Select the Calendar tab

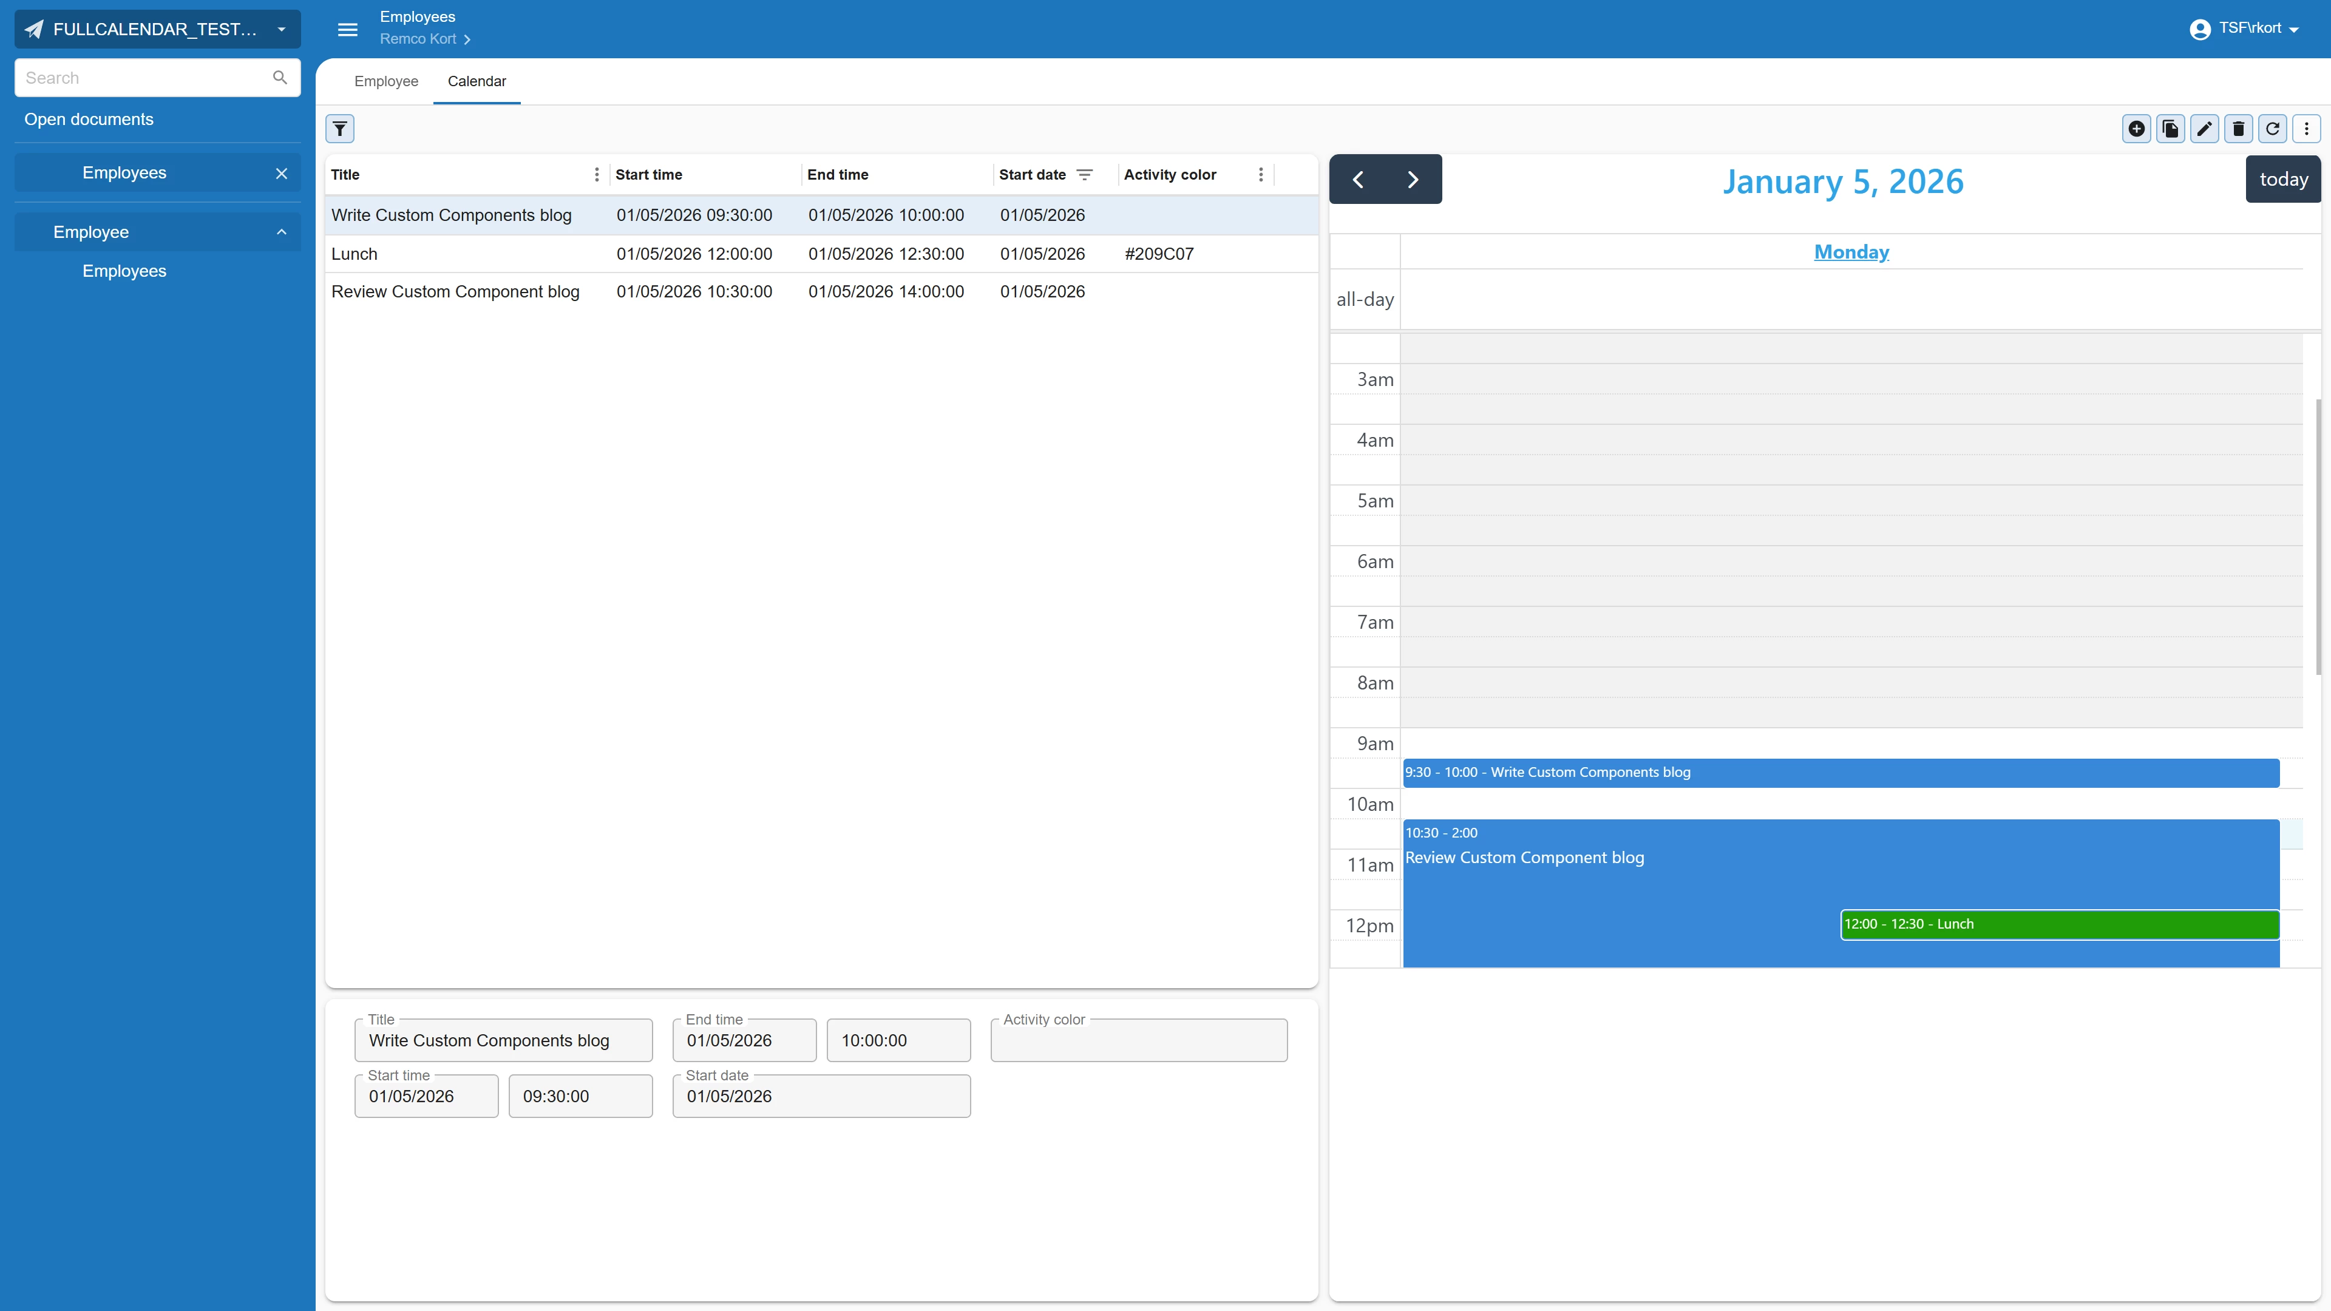[x=476, y=81]
